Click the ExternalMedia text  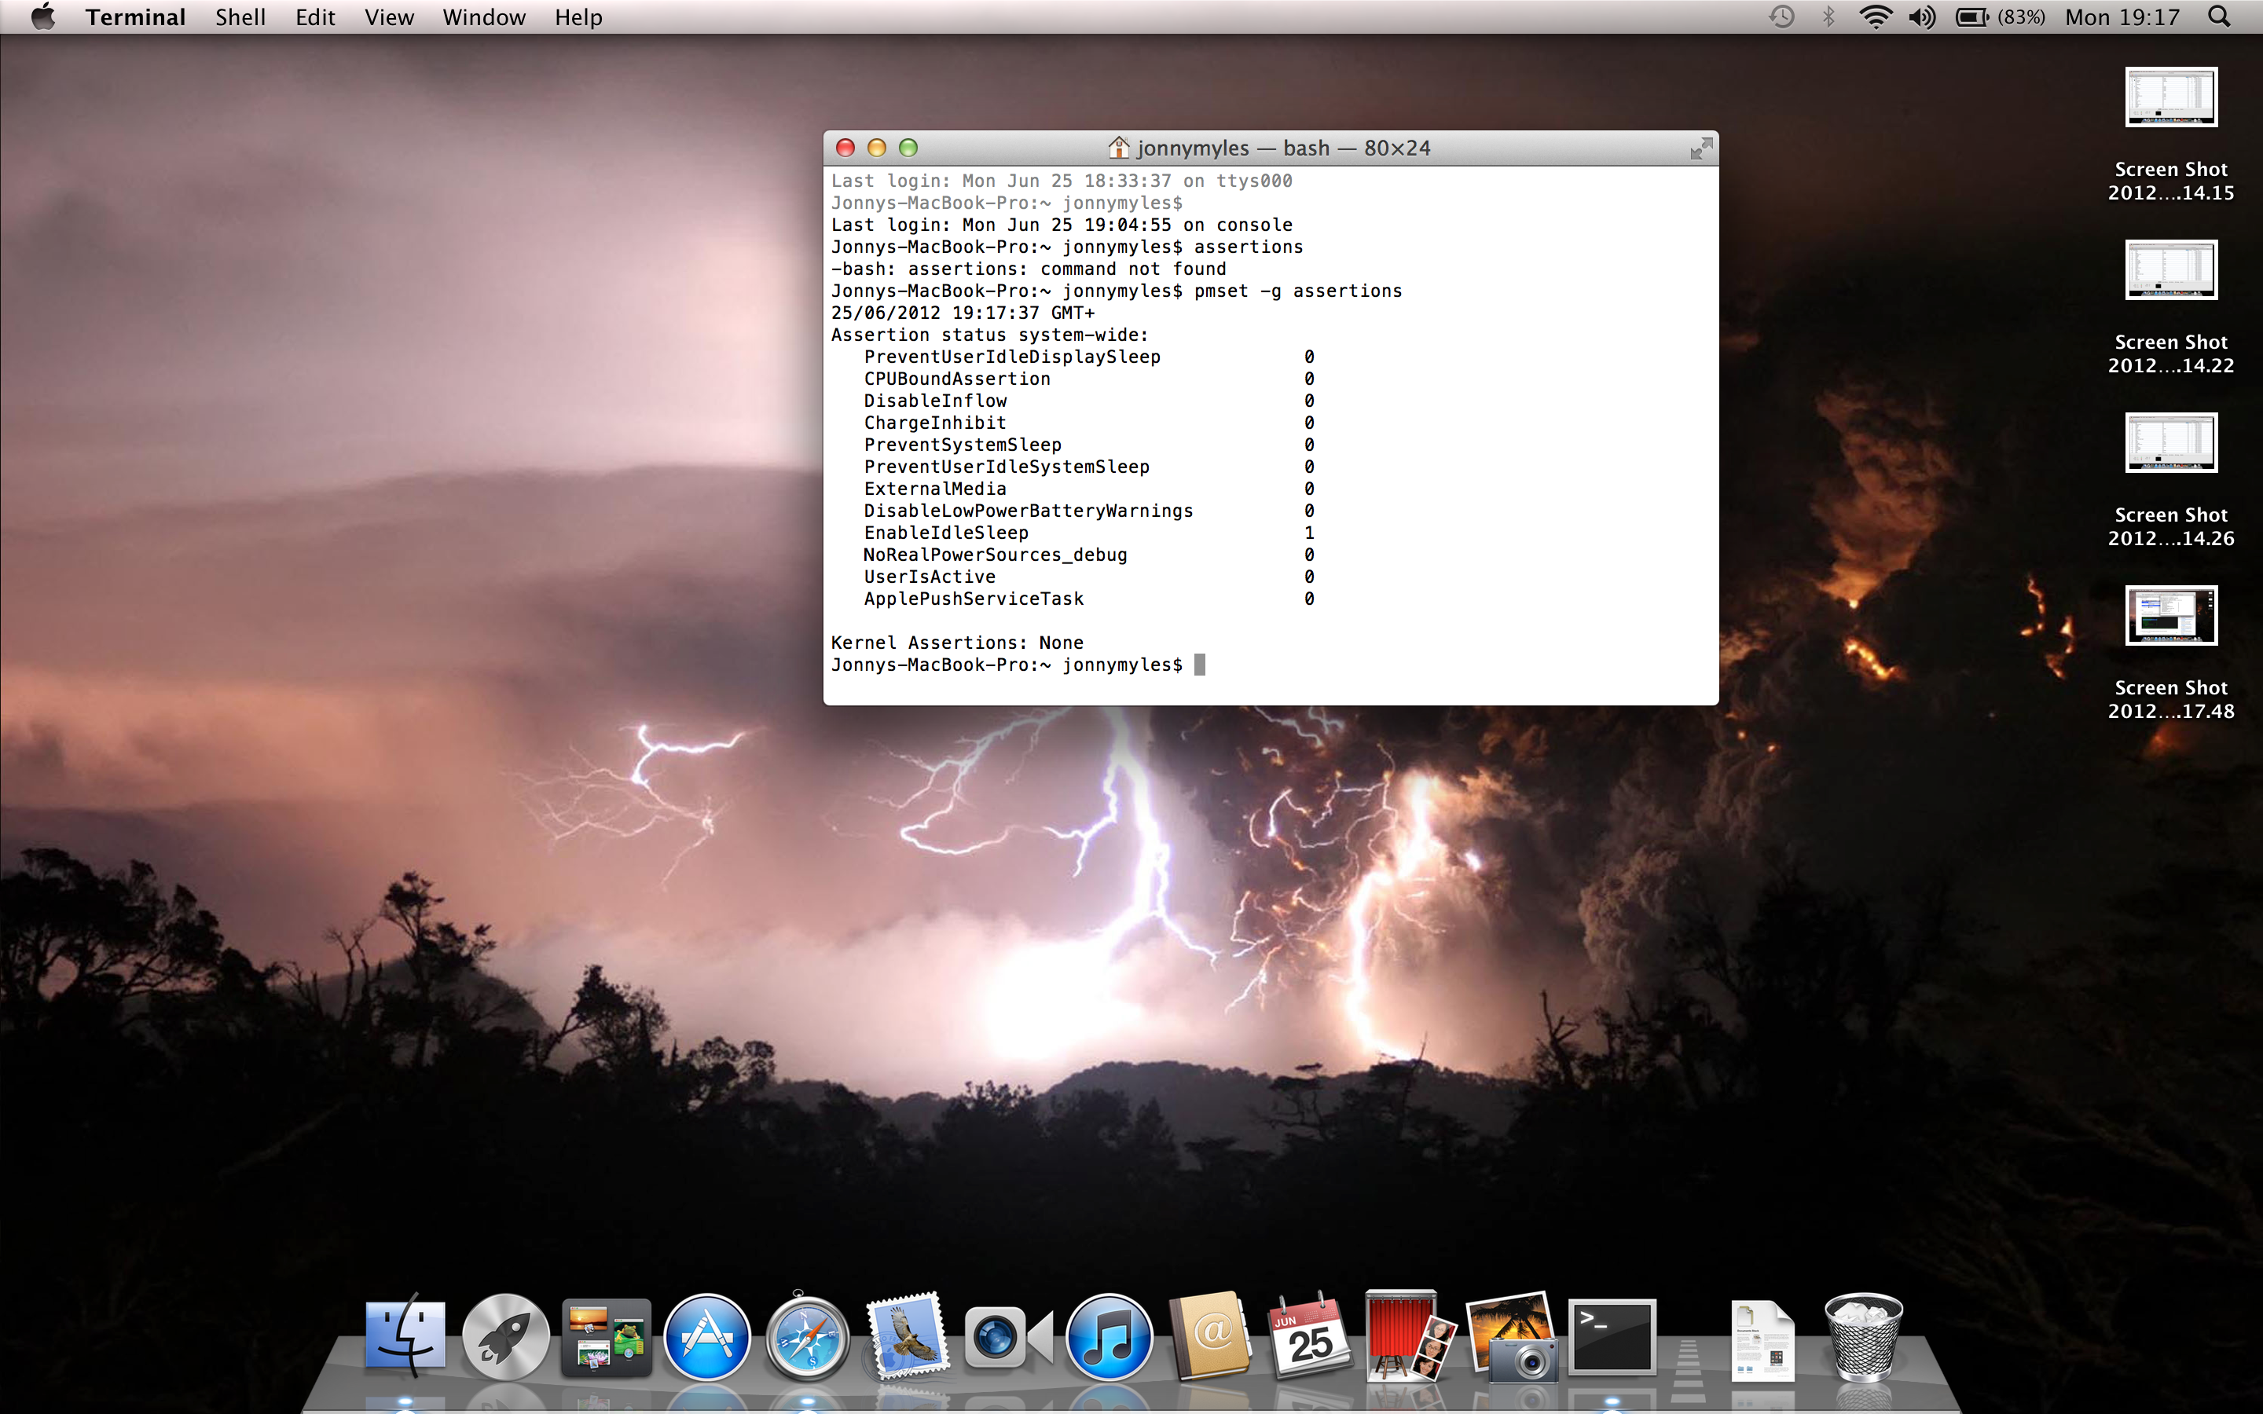tap(935, 489)
